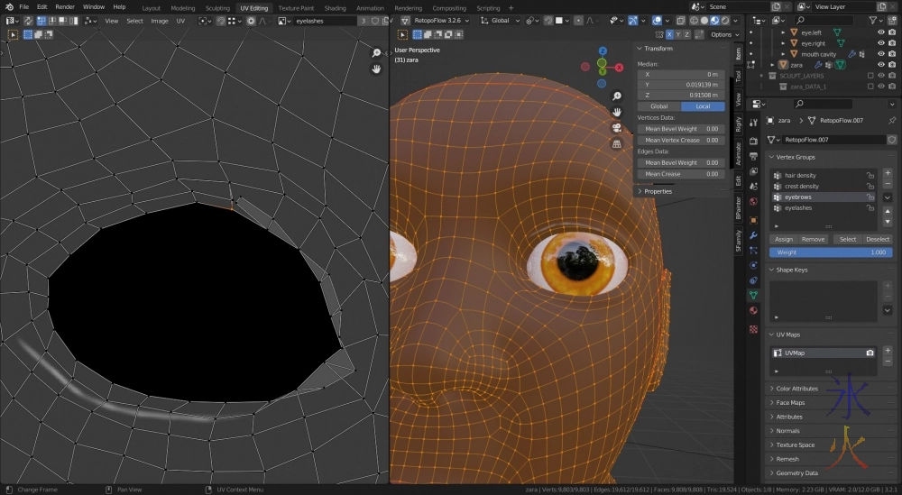The image size is (902, 495).
Task: Expand the Color Attributes panel
Action: [796, 389]
